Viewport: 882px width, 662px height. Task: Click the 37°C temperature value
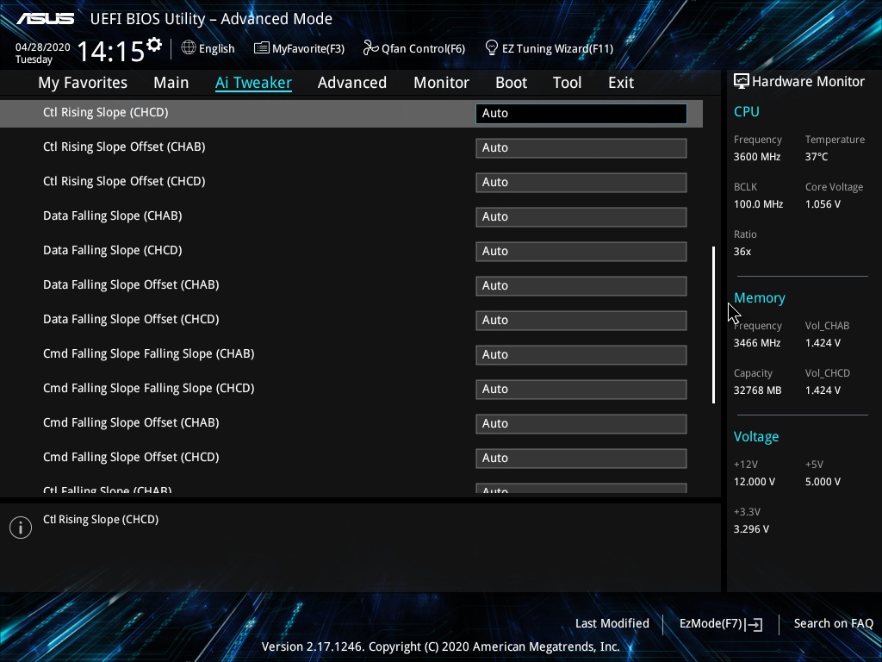coord(817,157)
